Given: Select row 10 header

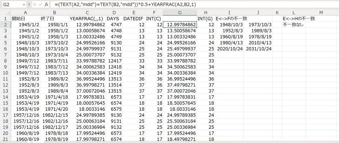Looking at the screenshot, I should coord(5,73).
